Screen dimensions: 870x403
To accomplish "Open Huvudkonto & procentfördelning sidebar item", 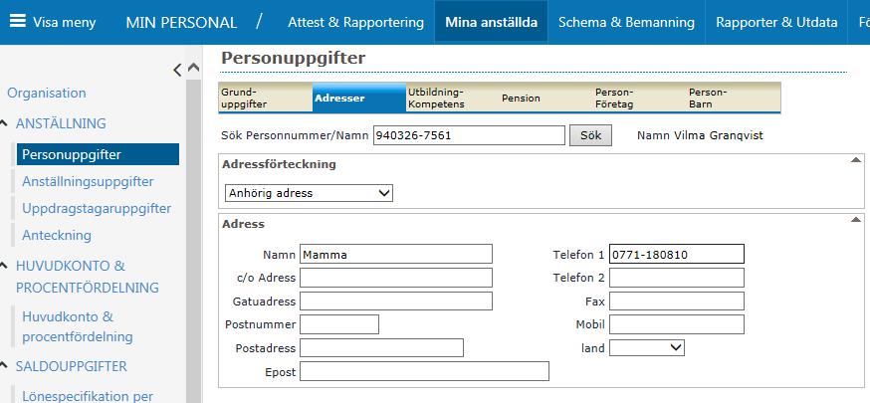I will tap(77, 326).
